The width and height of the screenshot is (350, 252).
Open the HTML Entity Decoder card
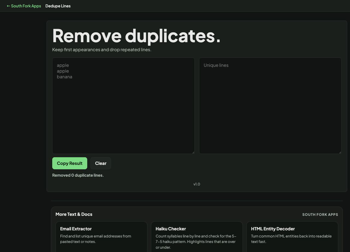tap(292, 237)
